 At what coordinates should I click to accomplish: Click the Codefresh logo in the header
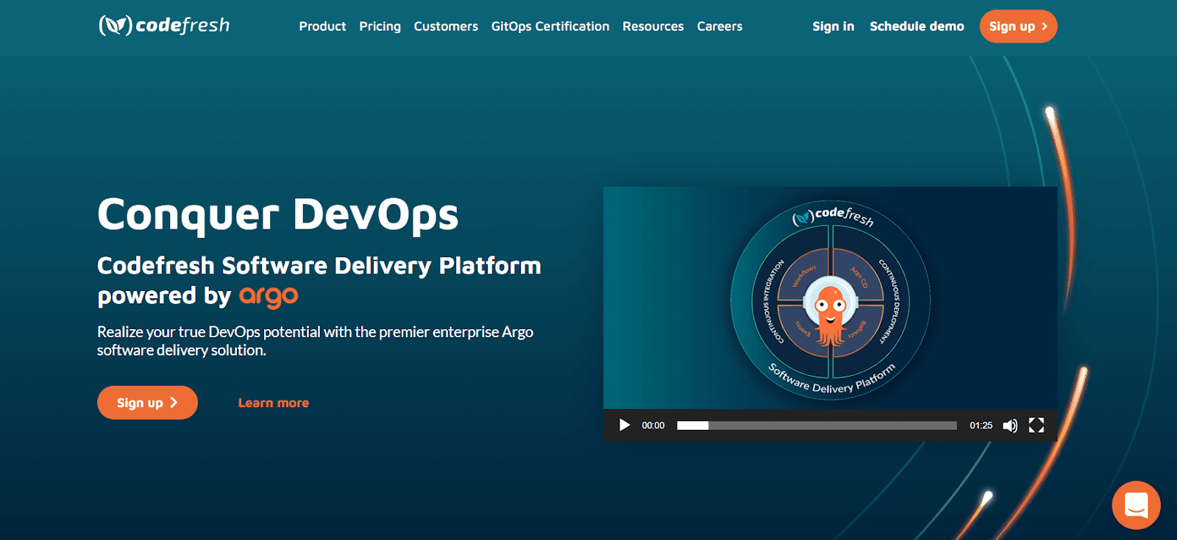click(164, 26)
